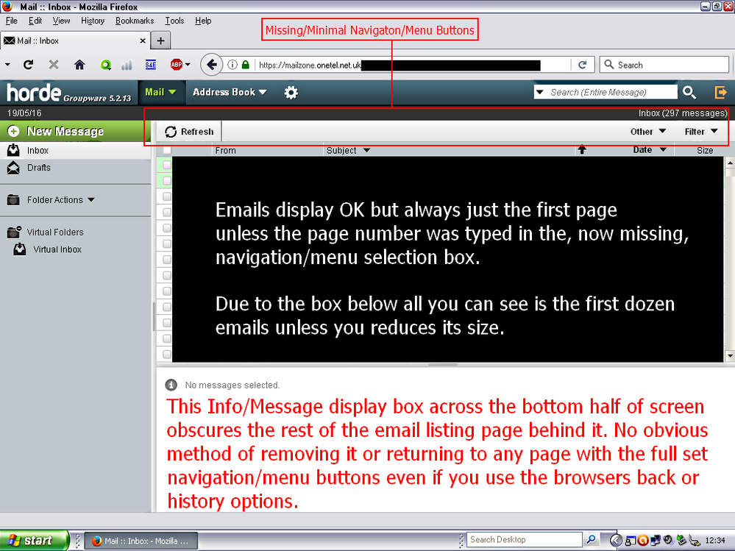Click Search Desktop magnifier in taskbar
735x551 pixels.
tap(591, 540)
